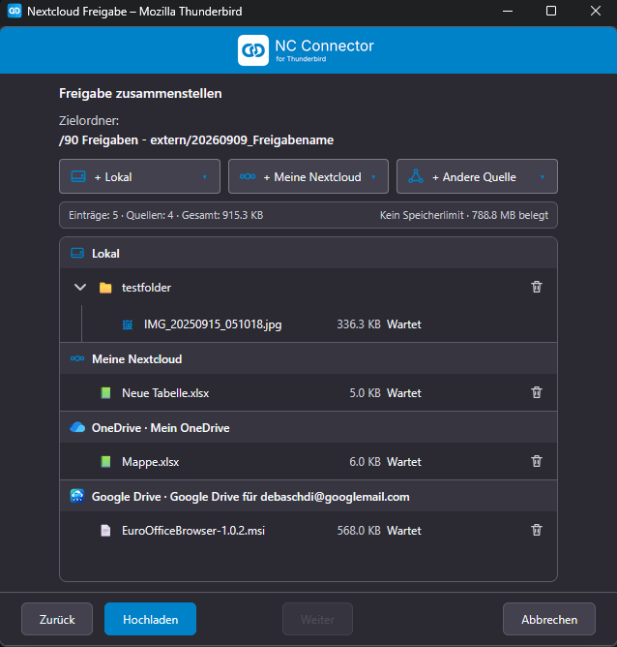Viewport: 617px width, 647px height.
Task: Add a local source via + Lokal
Action: pyautogui.click(x=139, y=176)
